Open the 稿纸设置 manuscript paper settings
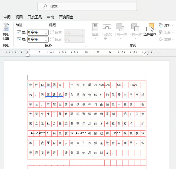The width and height of the screenshot is (176, 169). 6,32
